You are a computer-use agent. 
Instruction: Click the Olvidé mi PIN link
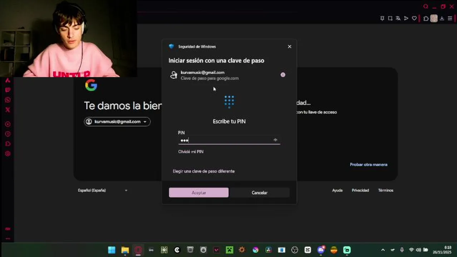191,152
